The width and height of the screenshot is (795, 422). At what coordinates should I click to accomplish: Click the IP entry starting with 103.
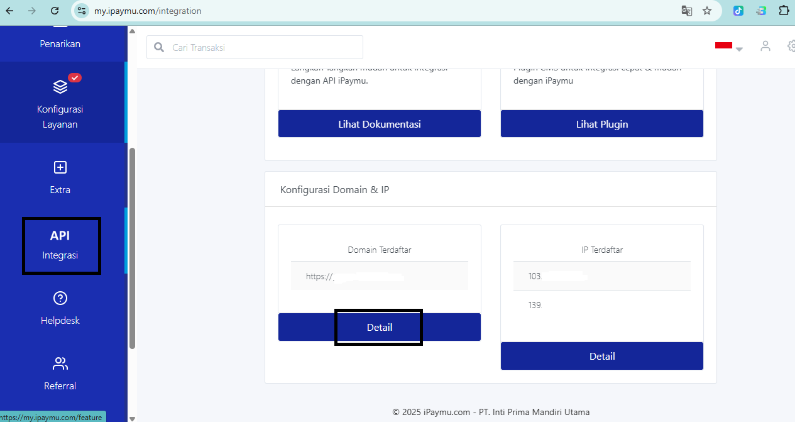click(602, 276)
